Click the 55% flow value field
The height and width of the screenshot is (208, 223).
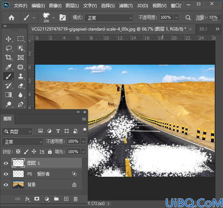[x=213, y=18]
